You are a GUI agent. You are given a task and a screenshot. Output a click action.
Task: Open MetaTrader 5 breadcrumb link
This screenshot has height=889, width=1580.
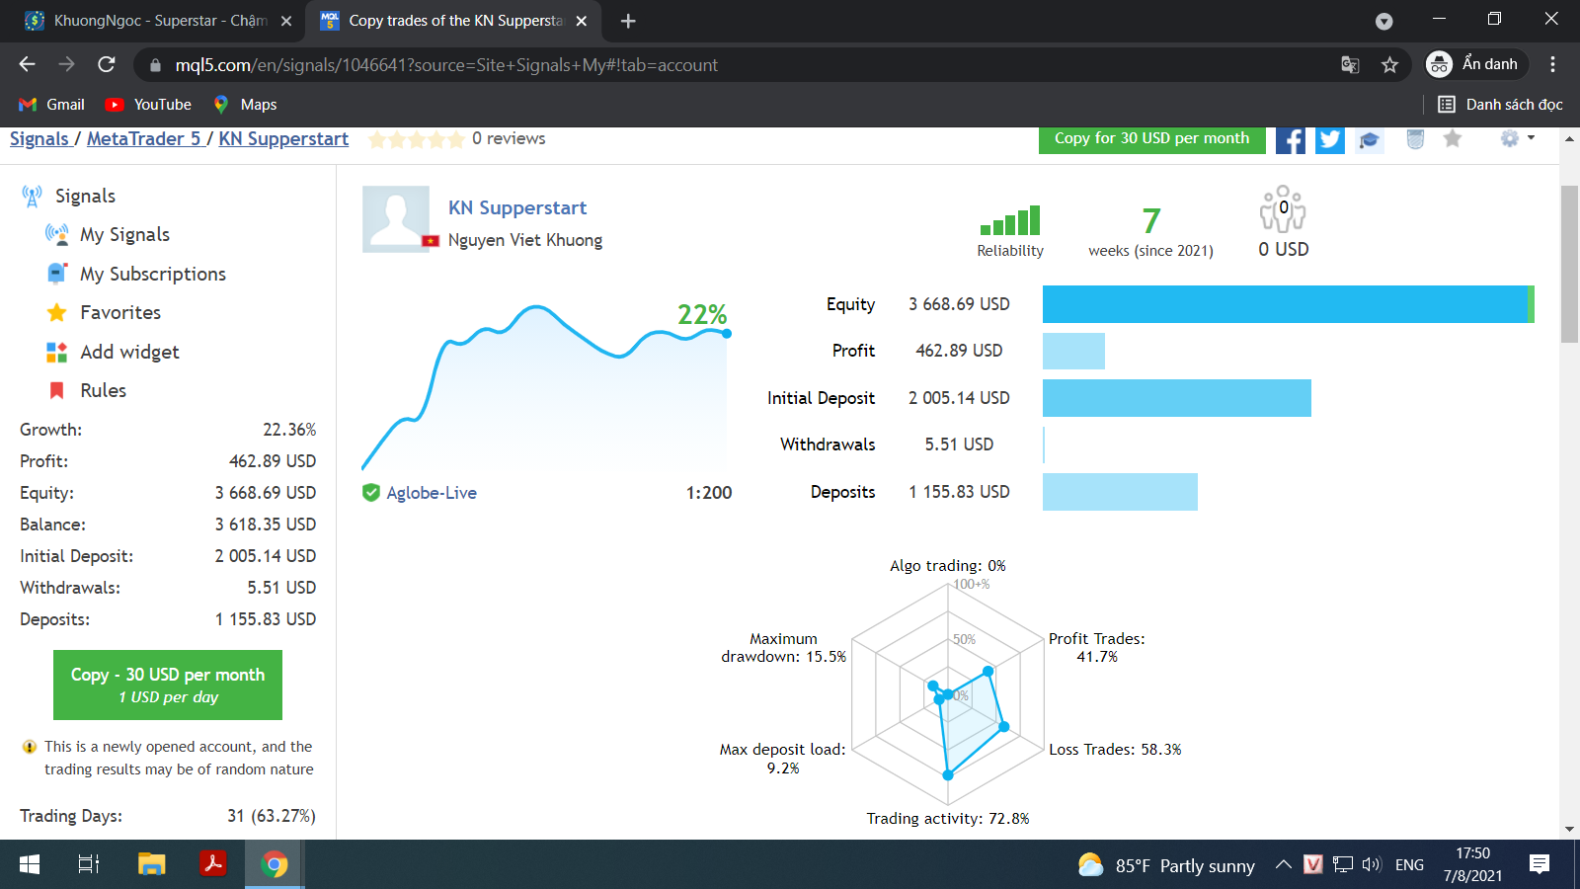pyautogui.click(x=144, y=139)
